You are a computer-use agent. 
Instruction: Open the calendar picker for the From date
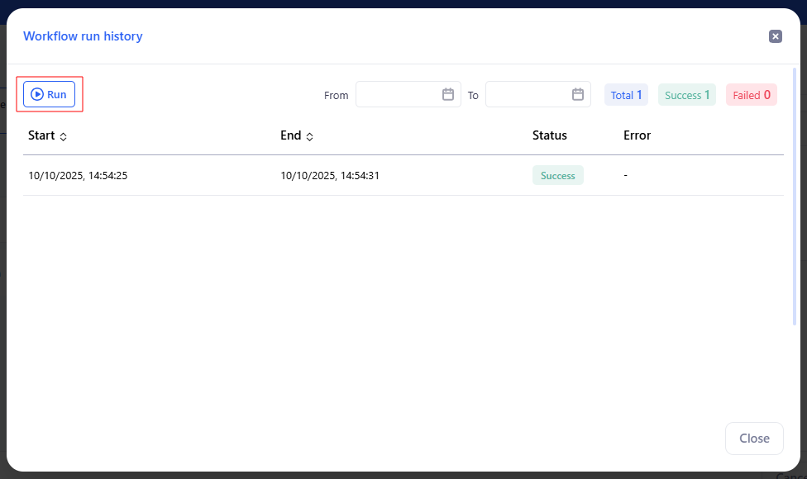449,94
